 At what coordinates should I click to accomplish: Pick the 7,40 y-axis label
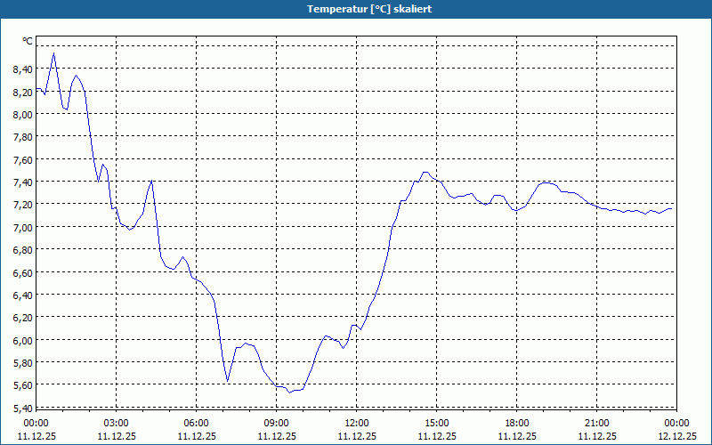23,182
